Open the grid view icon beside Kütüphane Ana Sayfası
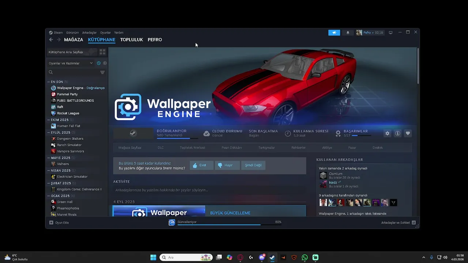Screen dimensions: 468x263 coord(102,52)
